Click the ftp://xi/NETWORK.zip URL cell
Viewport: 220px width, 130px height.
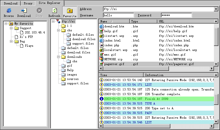pos(175,59)
